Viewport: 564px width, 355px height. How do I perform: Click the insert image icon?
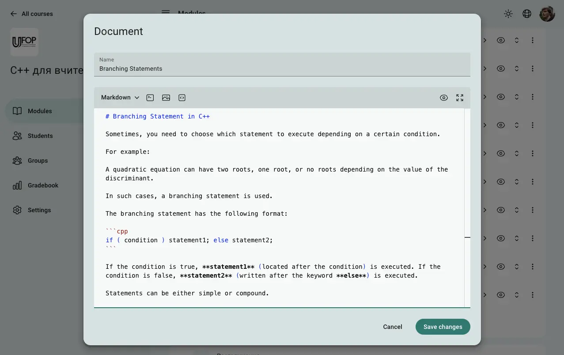click(166, 98)
